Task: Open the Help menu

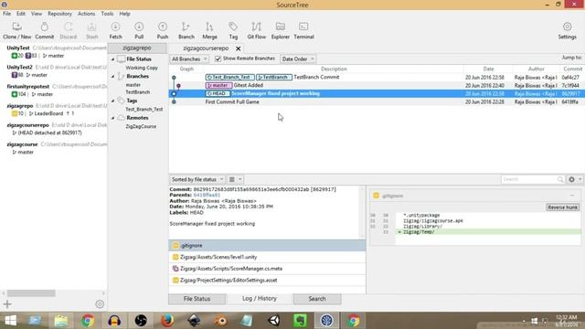Action: (x=124, y=14)
